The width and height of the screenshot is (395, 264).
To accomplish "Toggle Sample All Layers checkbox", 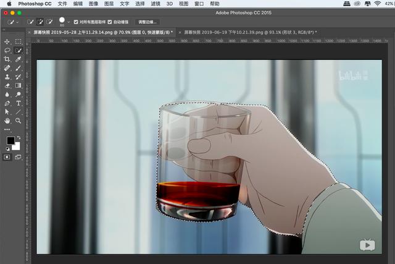I will 76,22.
